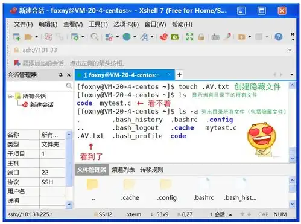
Task: Launch Xshell red swirl toolbar icon
Action: [163, 37]
